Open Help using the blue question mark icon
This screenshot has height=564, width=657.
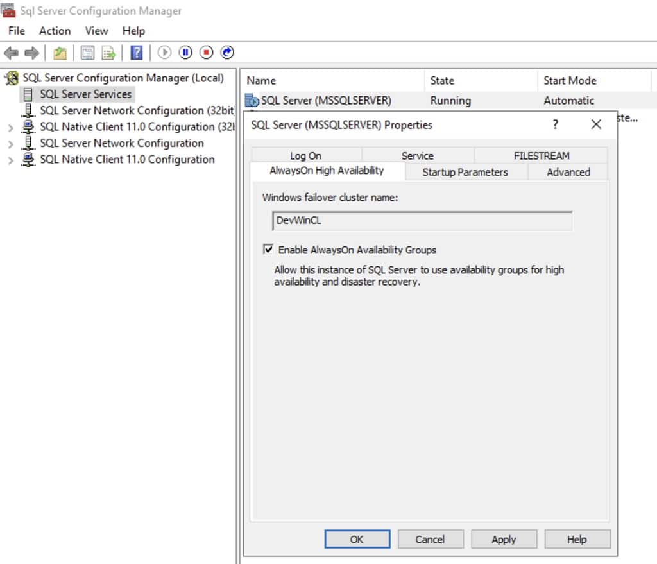(x=136, y=53)
